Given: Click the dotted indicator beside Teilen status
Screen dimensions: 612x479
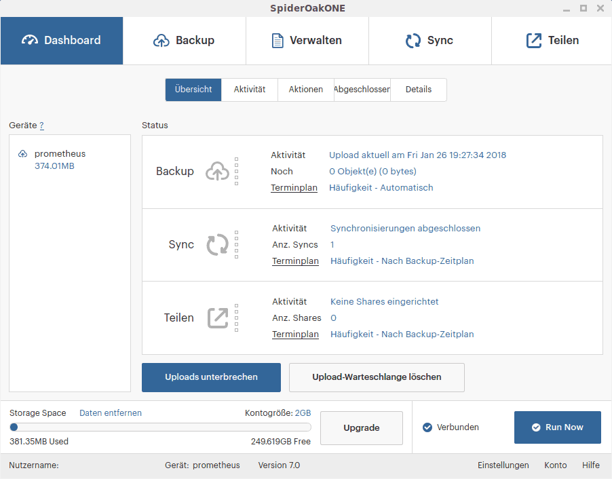Looking at the screenshot, I should point(236,318).
